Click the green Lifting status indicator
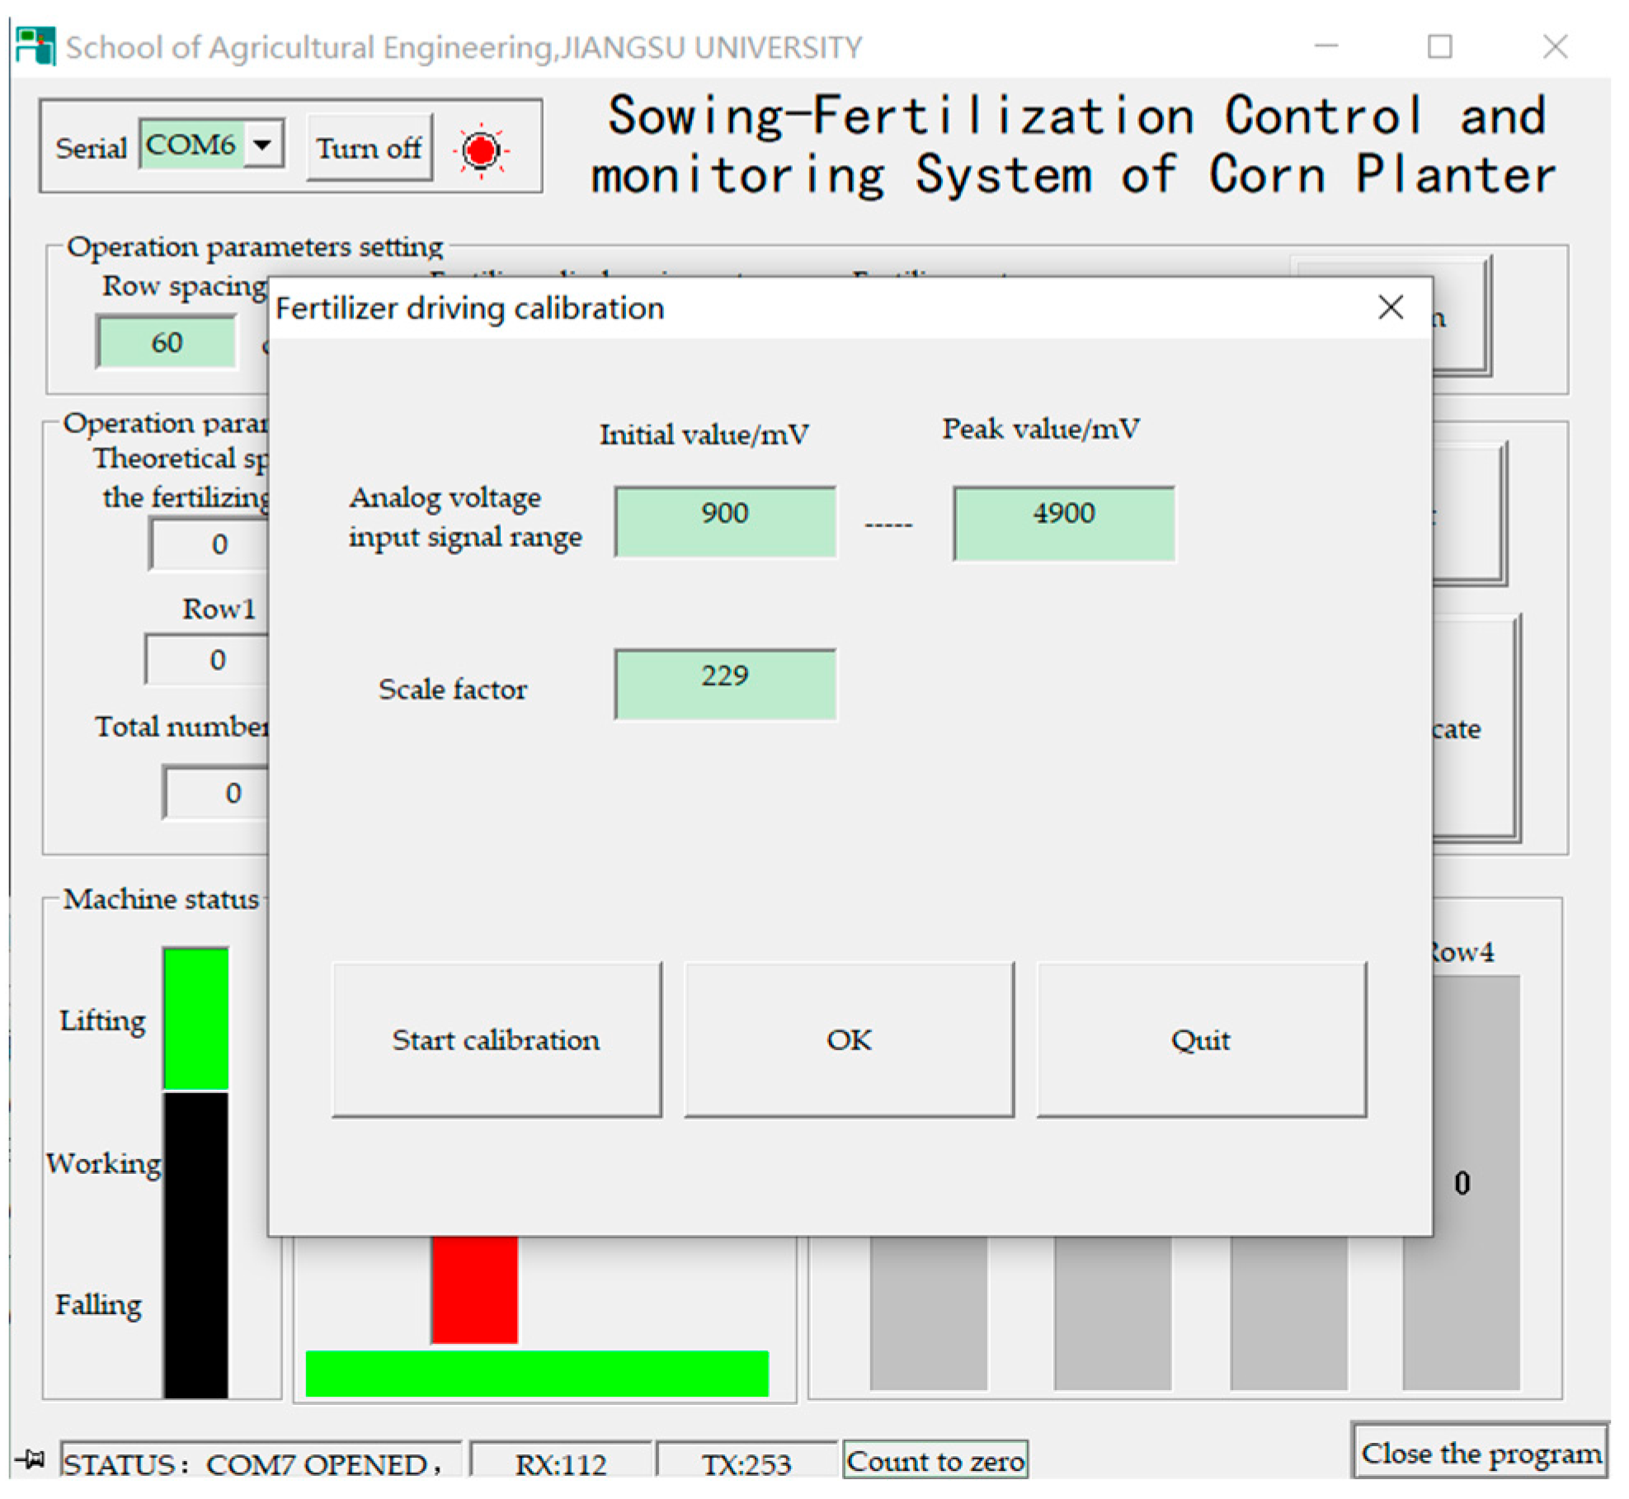This screenshot has height=1499, width=1629. pos(195,1018)
